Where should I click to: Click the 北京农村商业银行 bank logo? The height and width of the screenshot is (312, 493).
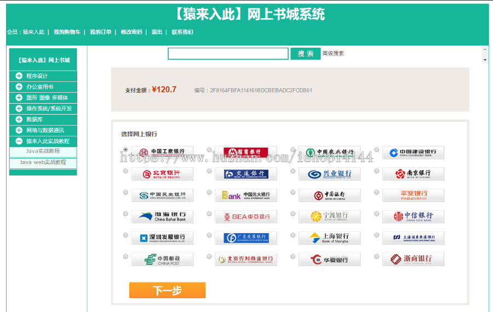[246, 259]
